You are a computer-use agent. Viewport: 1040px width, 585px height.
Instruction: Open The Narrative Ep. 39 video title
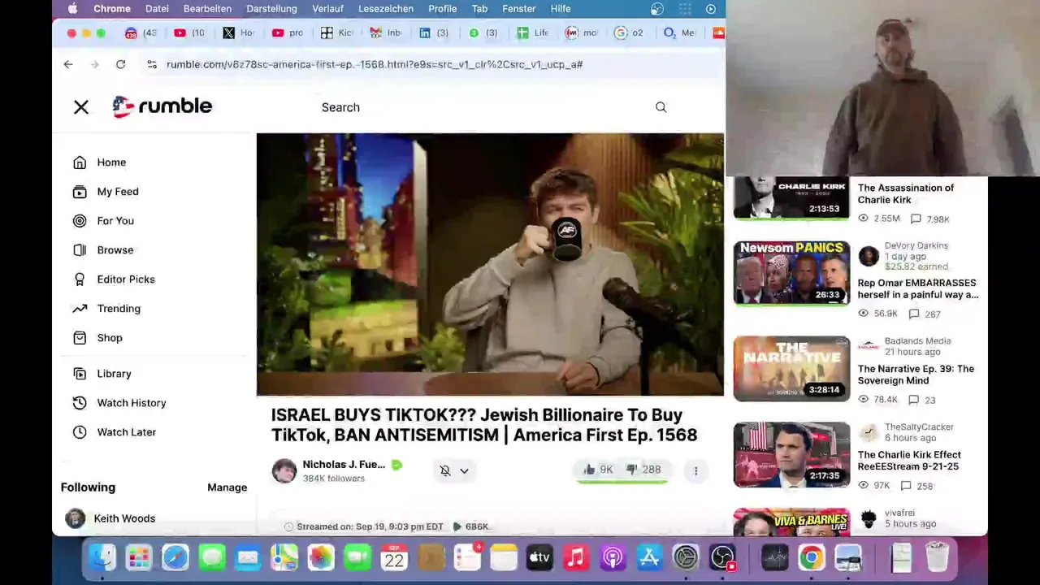(916, 375)
